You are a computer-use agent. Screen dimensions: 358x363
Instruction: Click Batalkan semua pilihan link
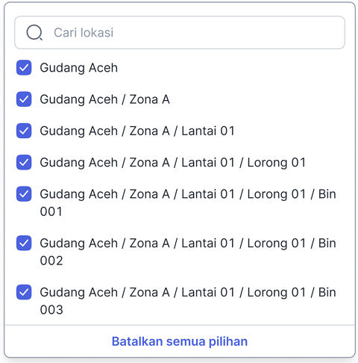tap(180, 341)
